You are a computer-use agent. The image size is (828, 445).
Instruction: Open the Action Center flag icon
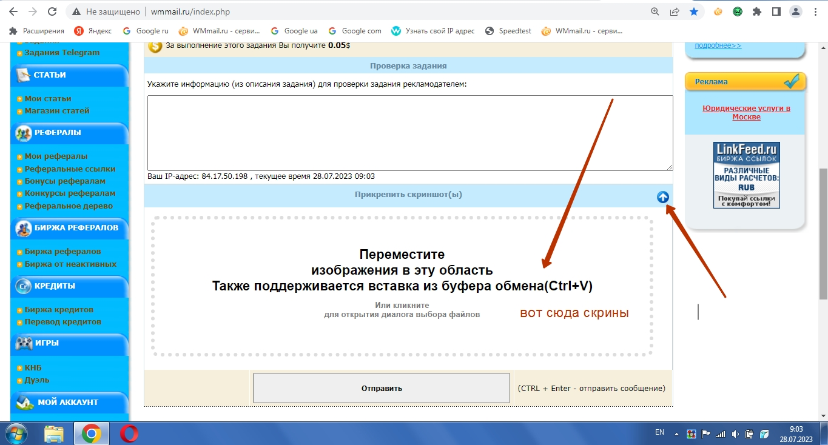point(706,434)
